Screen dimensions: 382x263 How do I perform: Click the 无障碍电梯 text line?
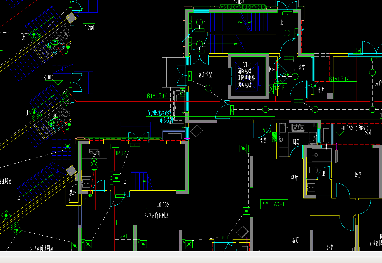coord(246,78)
